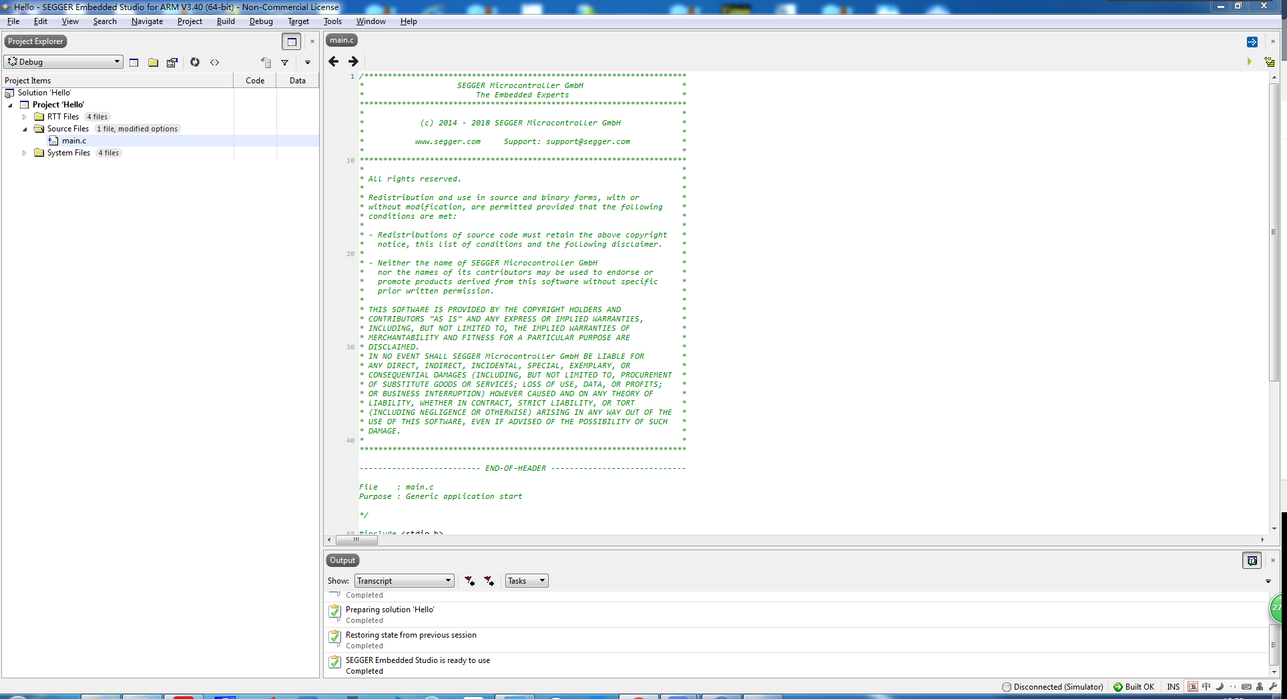Open the Debug configuration dropdown
1287x699 pixels.
point(63,61)
